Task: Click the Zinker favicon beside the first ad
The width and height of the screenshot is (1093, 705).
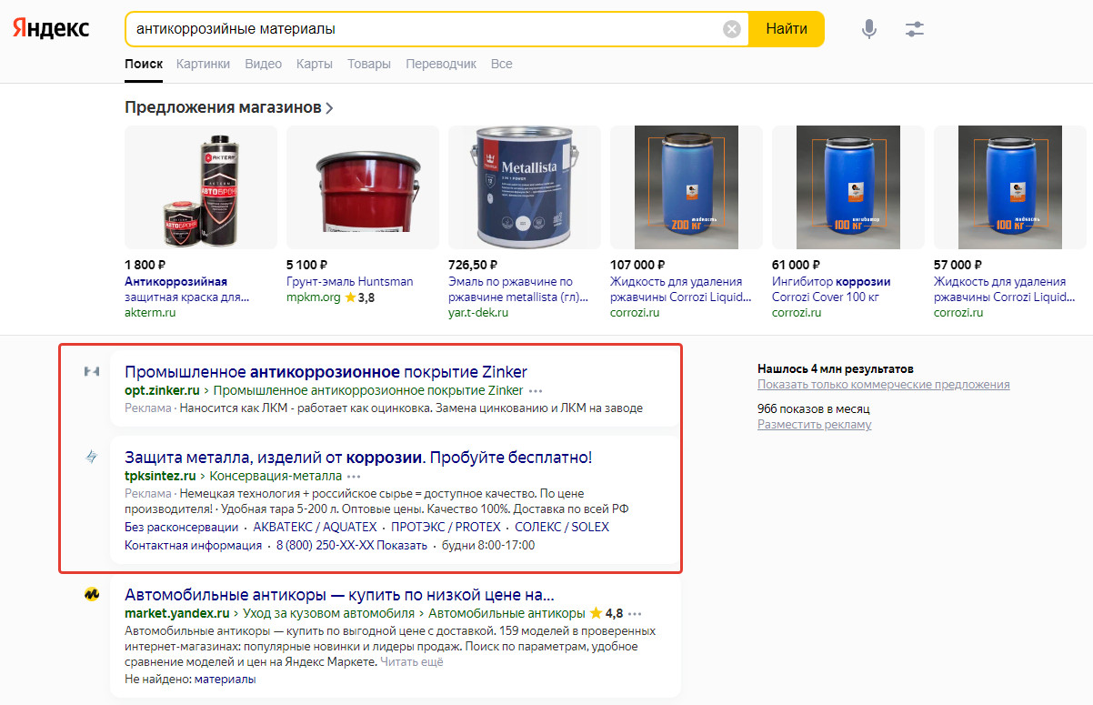Action: 92,372
